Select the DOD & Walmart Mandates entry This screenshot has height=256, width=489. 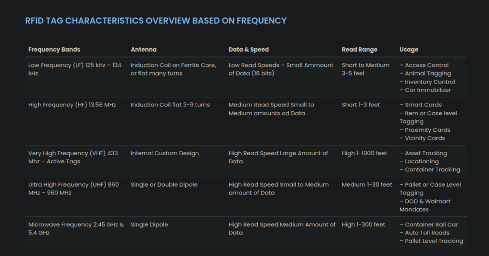pos(425,205)
